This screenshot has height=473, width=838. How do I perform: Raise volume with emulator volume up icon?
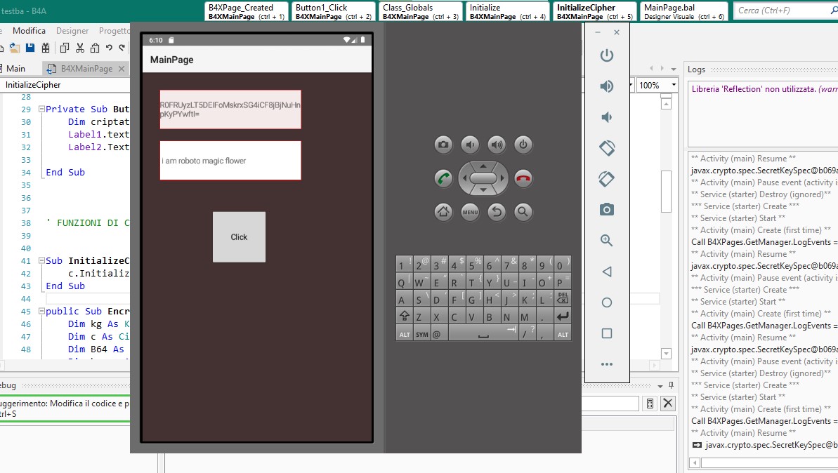pos(607,86)
